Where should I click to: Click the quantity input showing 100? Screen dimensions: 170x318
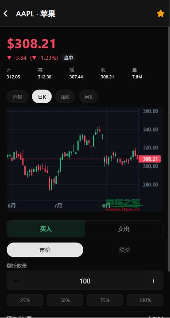pos(85,281)
